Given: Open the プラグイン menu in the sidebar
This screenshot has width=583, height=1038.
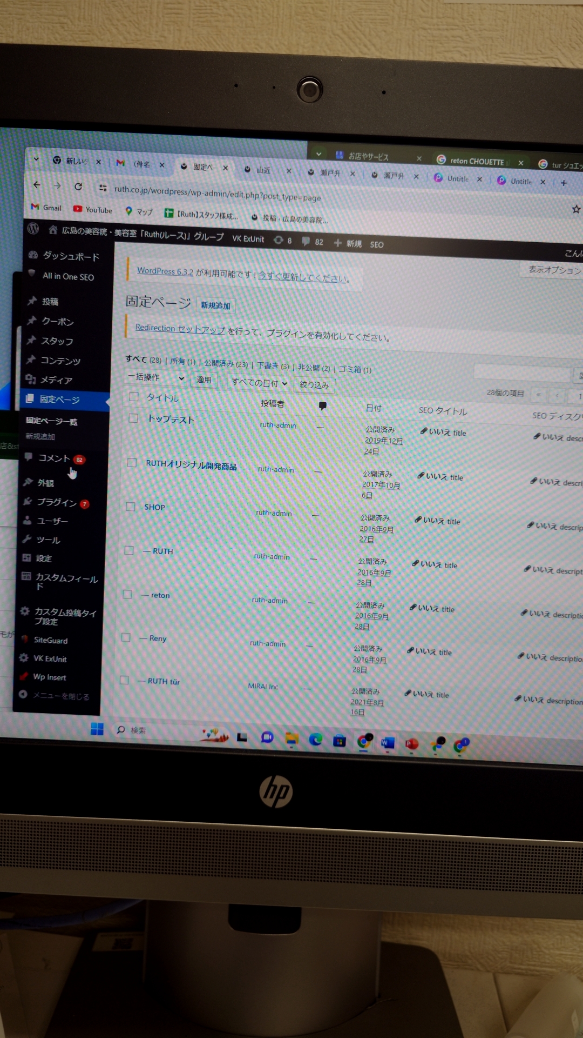Looking at the screenshot, I should [56, 502].
